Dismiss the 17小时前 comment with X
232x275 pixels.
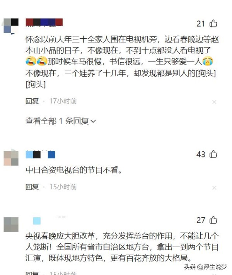[x=214, y=102]
